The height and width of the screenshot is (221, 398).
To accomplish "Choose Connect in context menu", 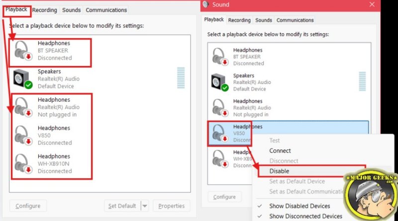I will click(x=280, y=150).
